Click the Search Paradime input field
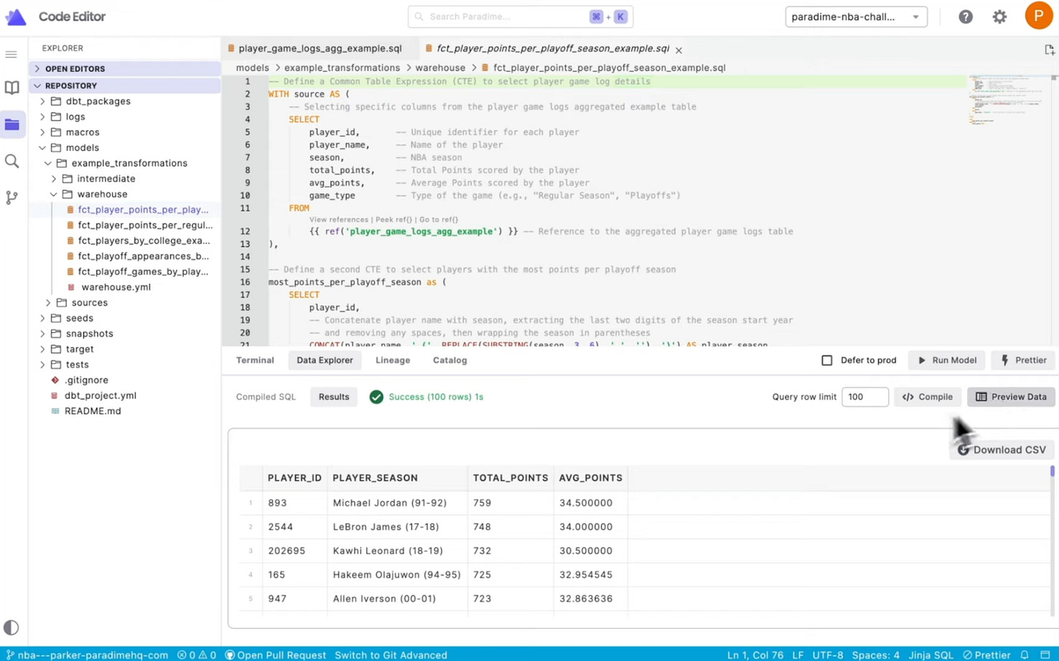Image resolution: width=1059 pixels, height=661 pixels. point(520,17)
